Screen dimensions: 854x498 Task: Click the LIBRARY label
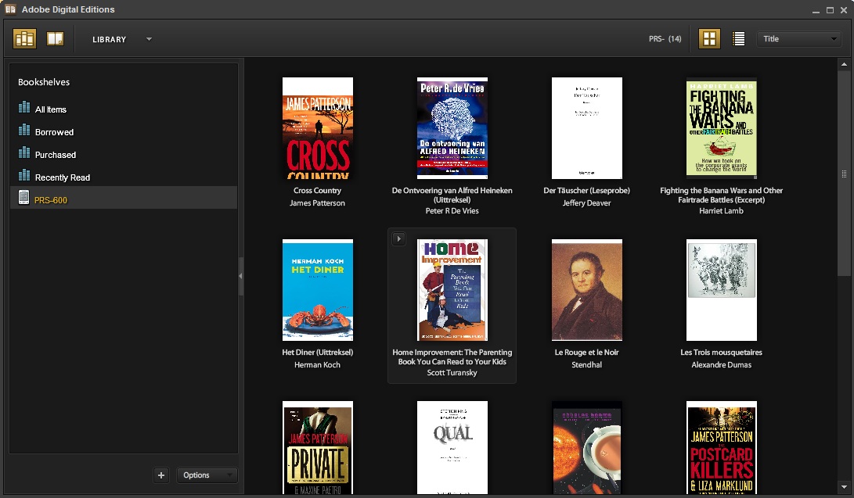point(110,40)
